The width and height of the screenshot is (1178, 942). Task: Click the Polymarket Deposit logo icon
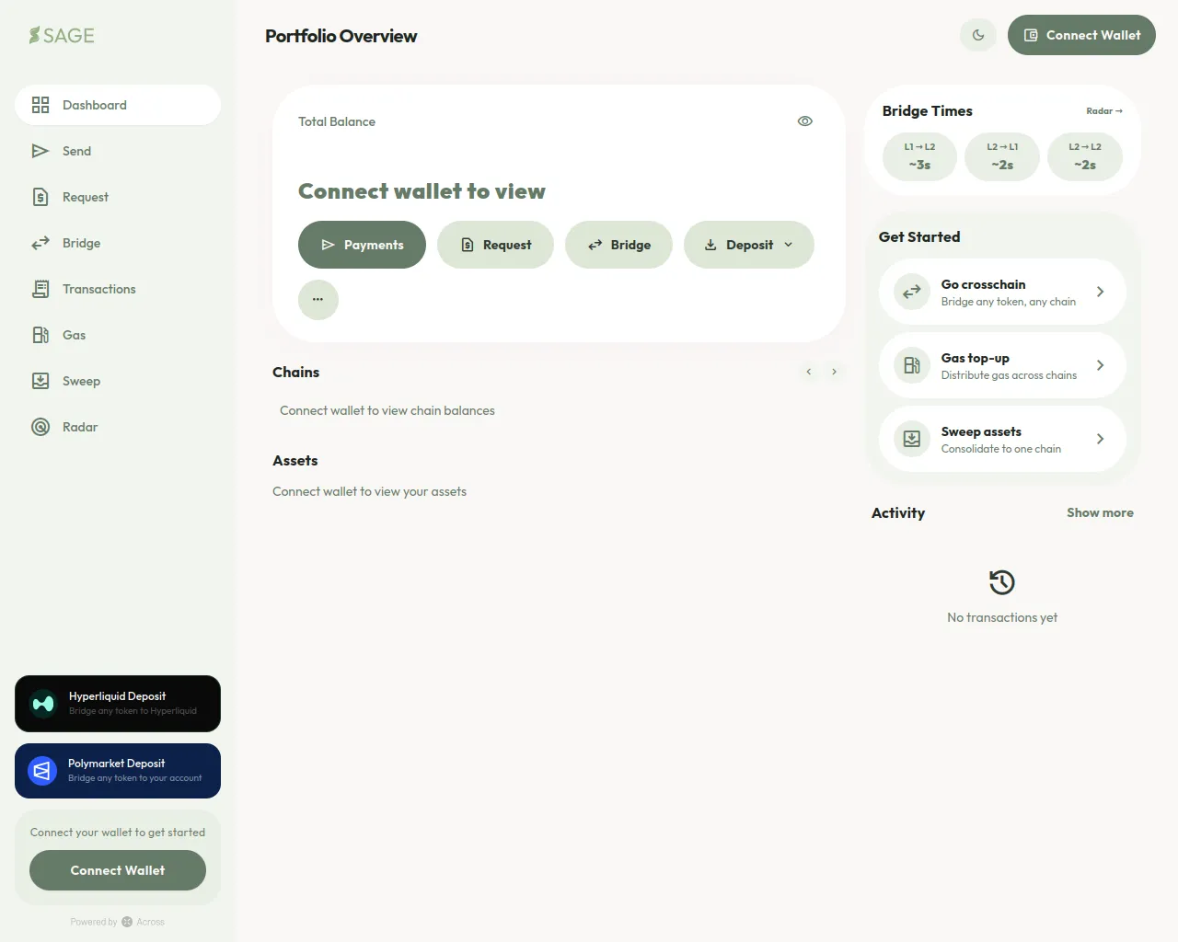tap(41, 771)
